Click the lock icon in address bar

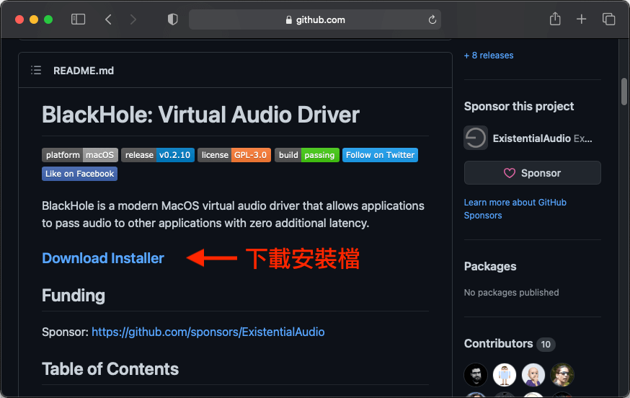point(288,19)
